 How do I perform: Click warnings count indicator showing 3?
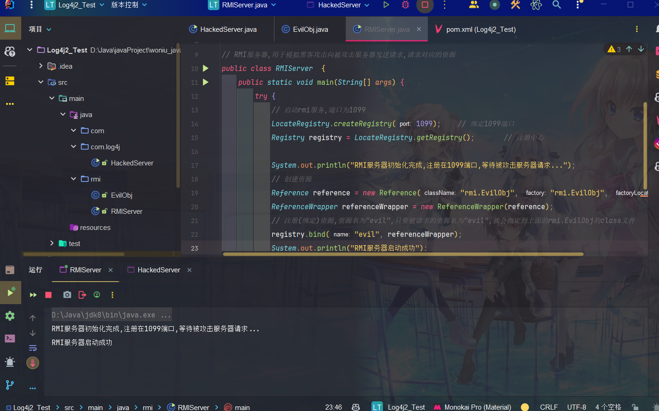(614, 49)
